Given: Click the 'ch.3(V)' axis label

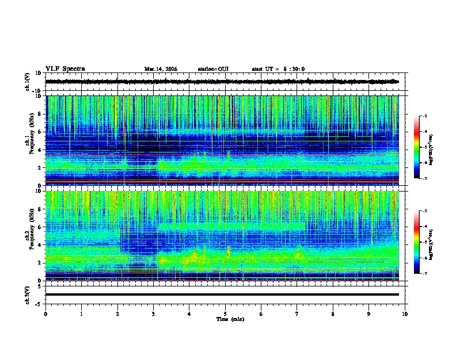Looking at the screenshot, I should [28, 295].
